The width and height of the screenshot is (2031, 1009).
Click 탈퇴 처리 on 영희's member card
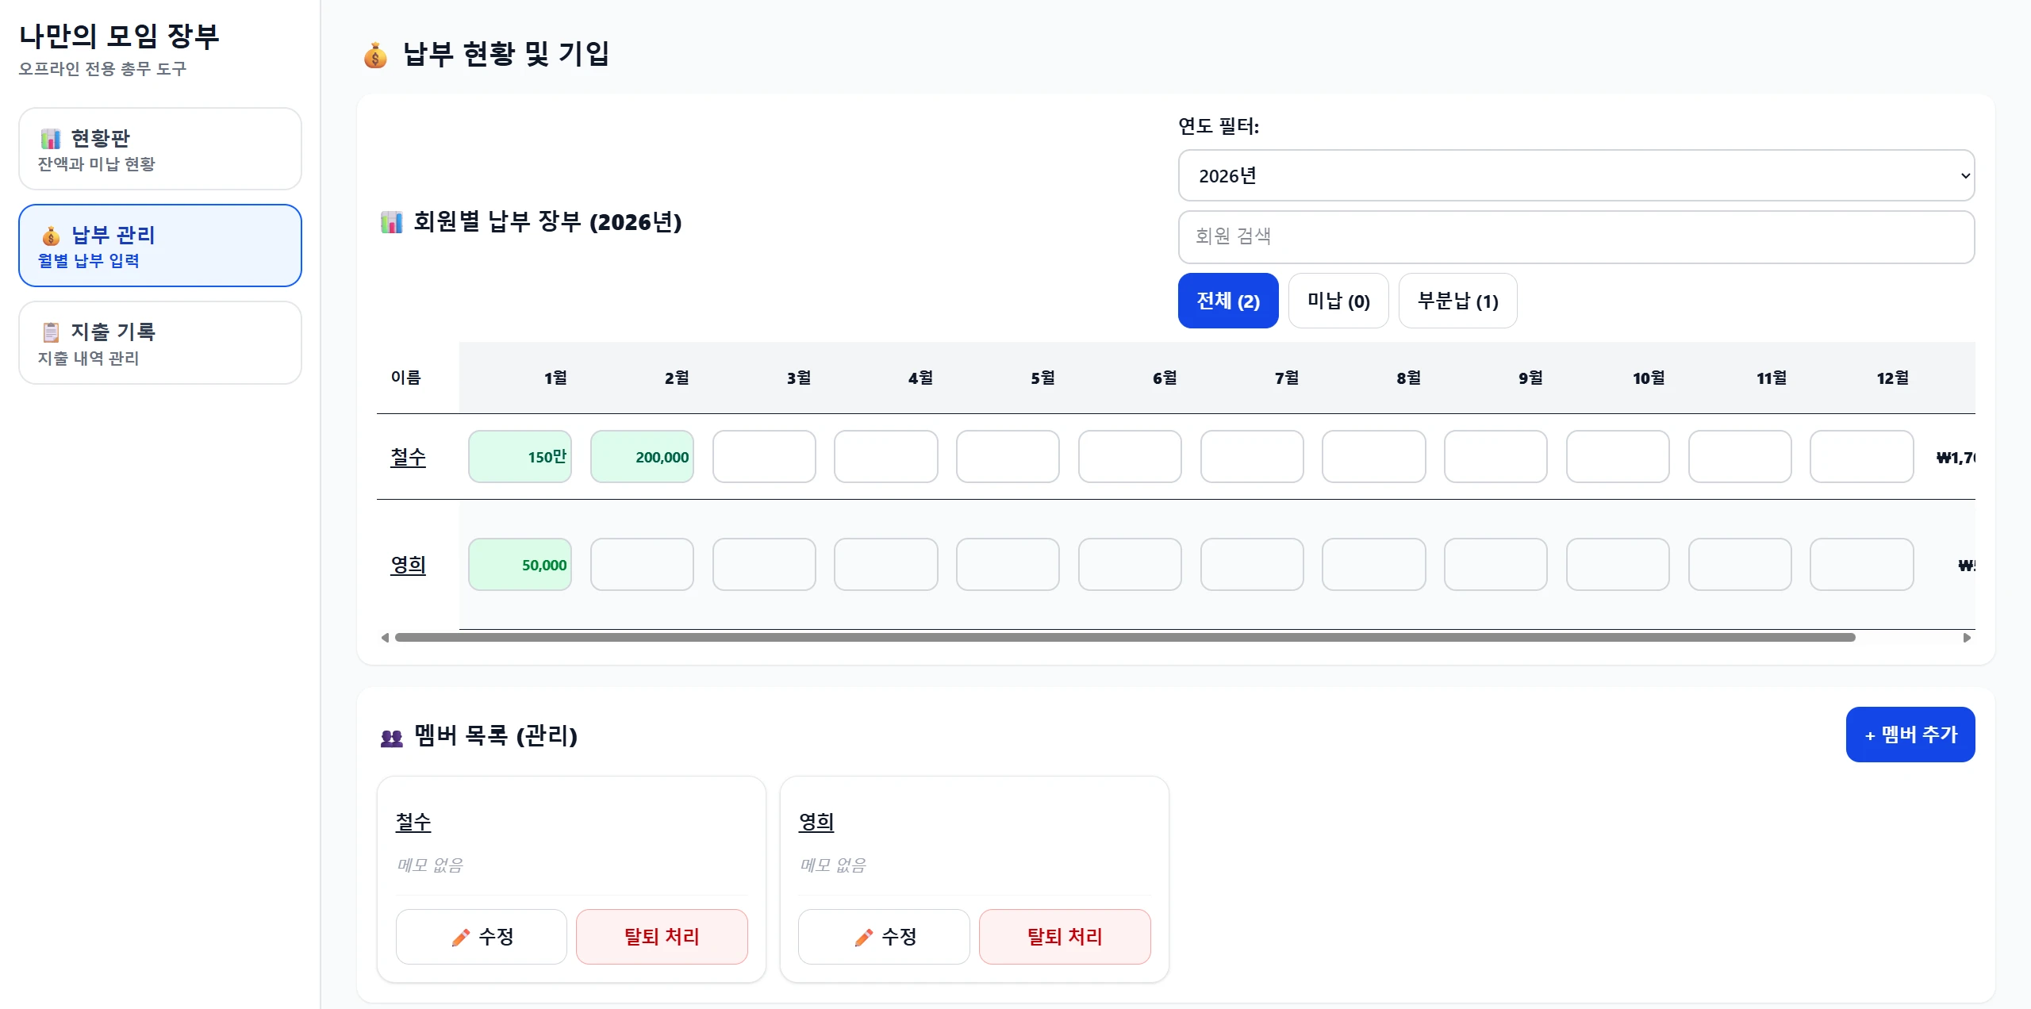pos(1065,937)
